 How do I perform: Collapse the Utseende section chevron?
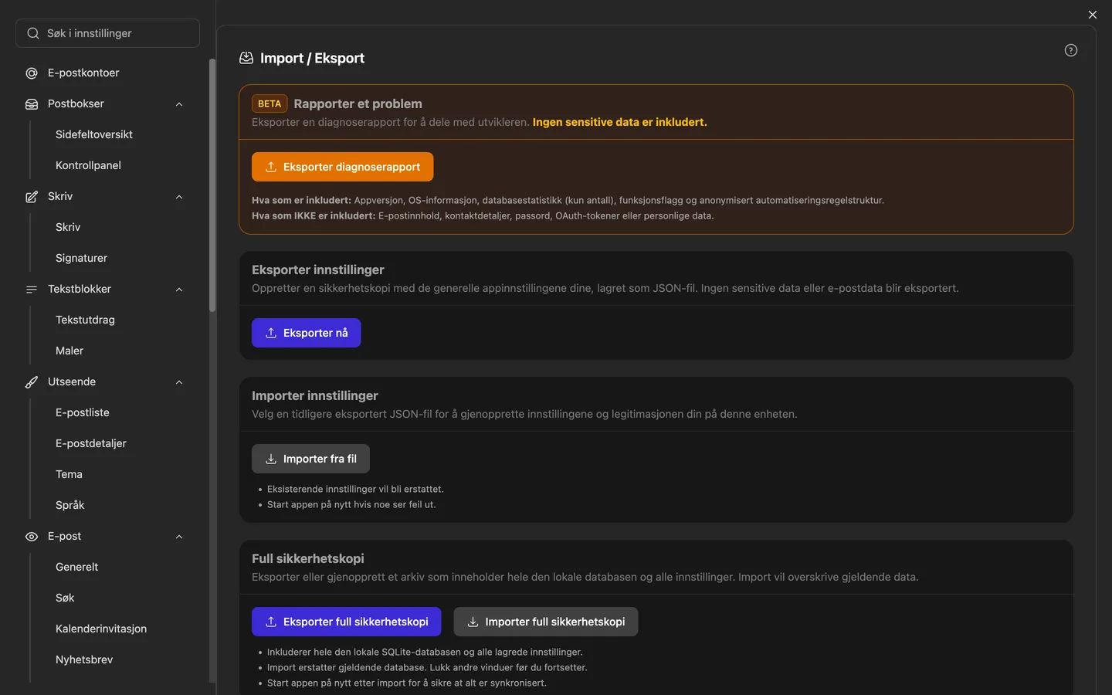pyautogui.click(x=179, y=382)
